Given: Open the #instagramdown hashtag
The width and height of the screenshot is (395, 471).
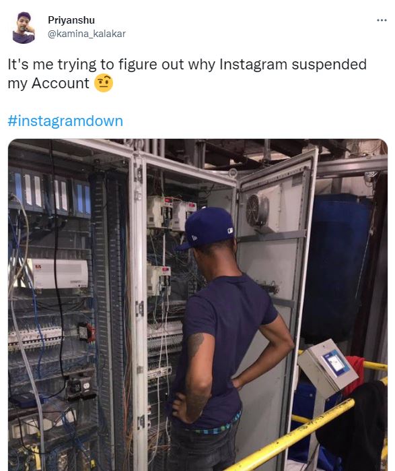Looking at the screenshot, I should coord(65,121).
